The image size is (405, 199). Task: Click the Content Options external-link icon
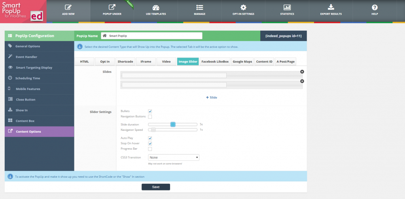tap(10, 131)
